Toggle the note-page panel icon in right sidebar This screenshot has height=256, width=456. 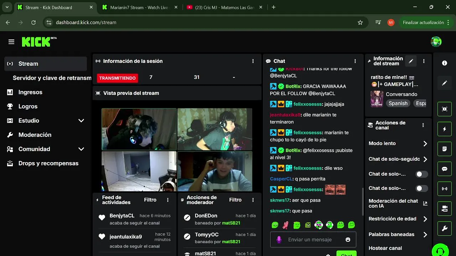click(445, 149)
